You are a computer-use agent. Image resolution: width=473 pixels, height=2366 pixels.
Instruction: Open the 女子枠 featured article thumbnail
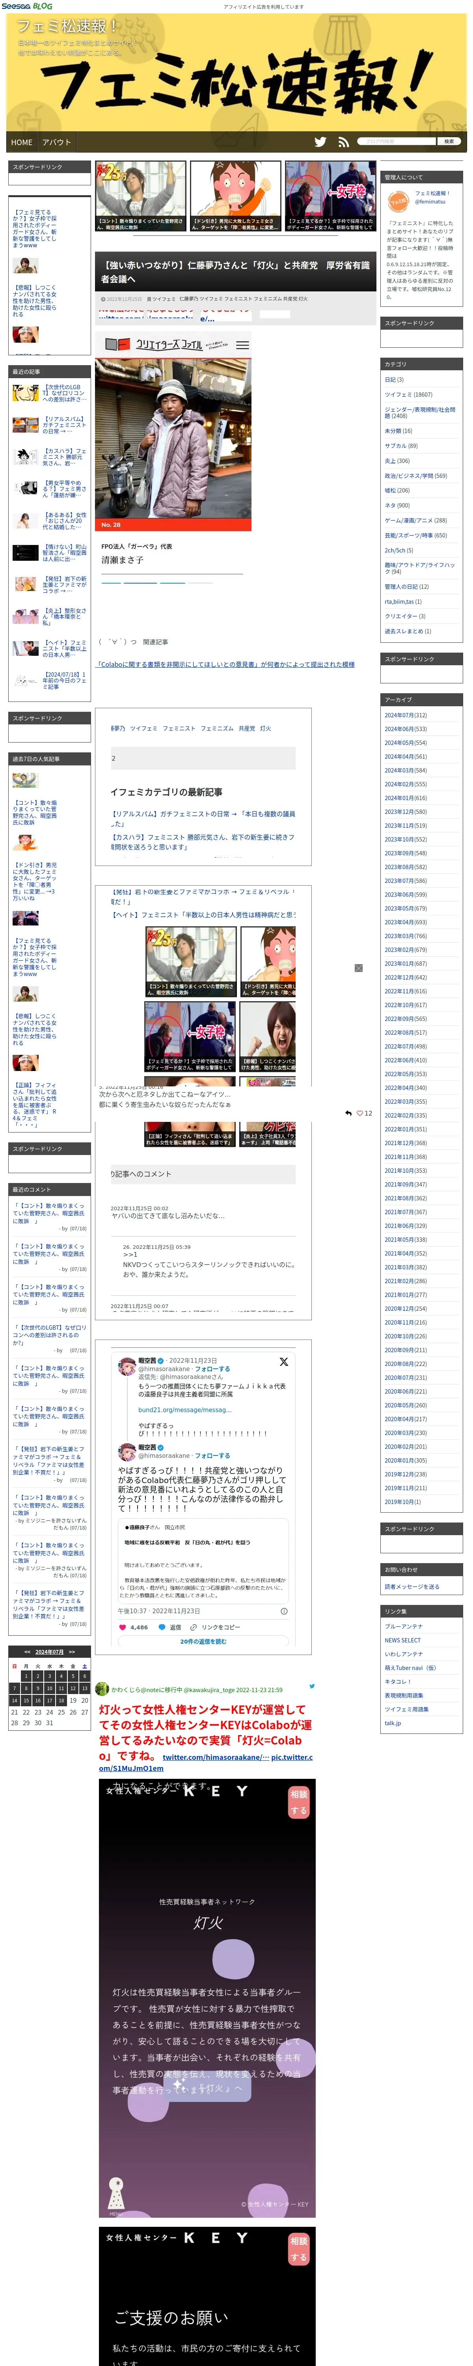pyautogui.click(x=330, y=196)
